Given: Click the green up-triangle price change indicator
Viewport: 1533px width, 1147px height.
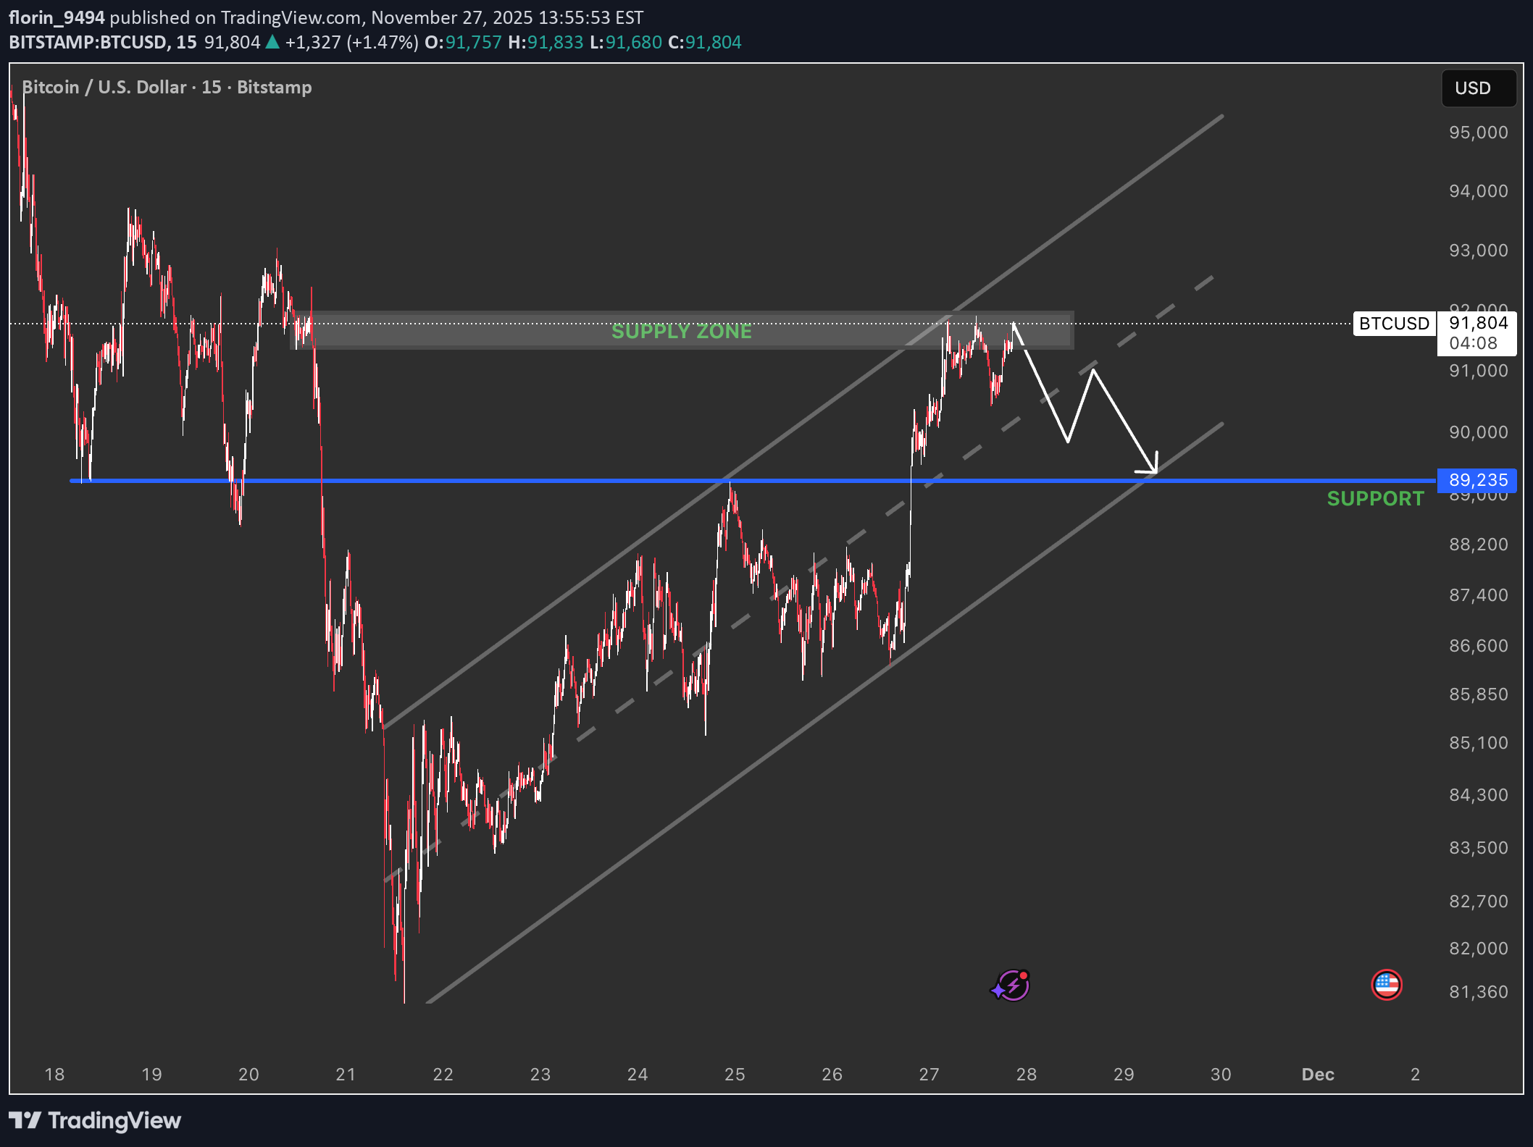Looking at the screenshot, I should tap(272, 42).
